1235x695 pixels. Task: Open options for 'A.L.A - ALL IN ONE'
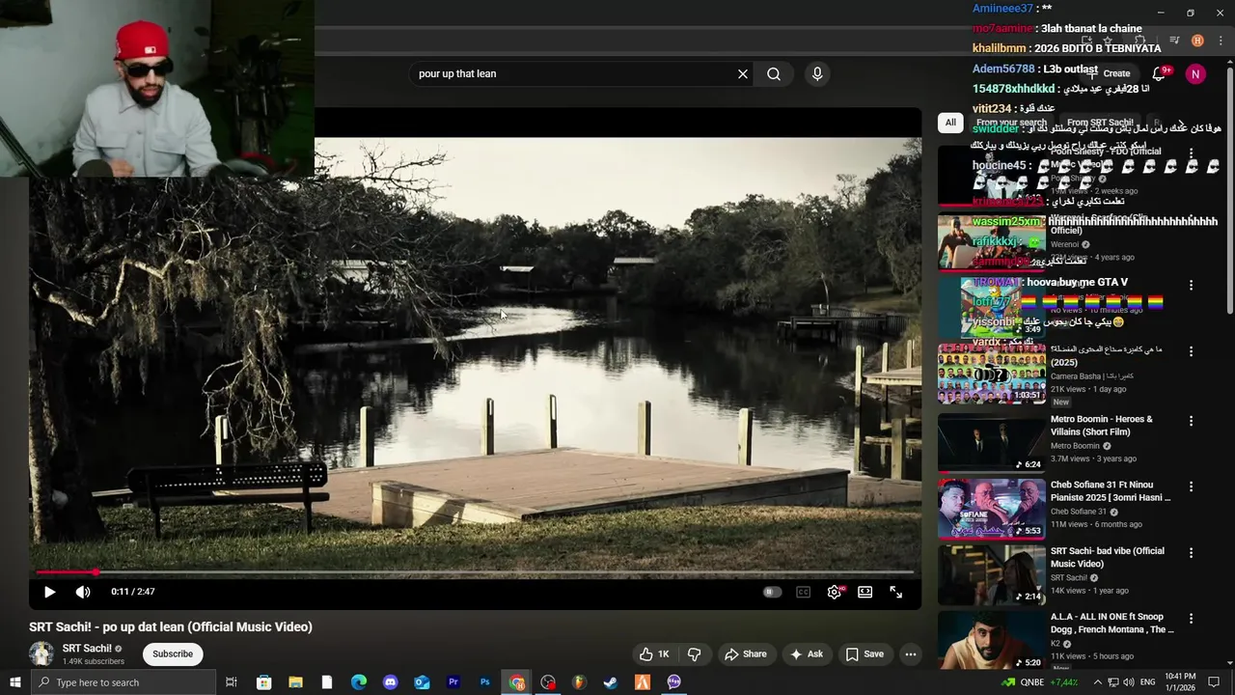[1191, 619]
